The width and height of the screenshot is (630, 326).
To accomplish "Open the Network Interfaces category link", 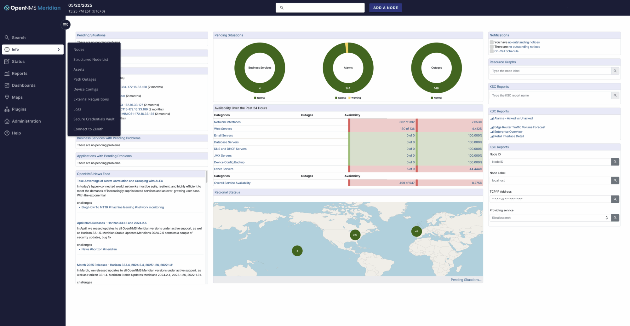I will point(227,122).
